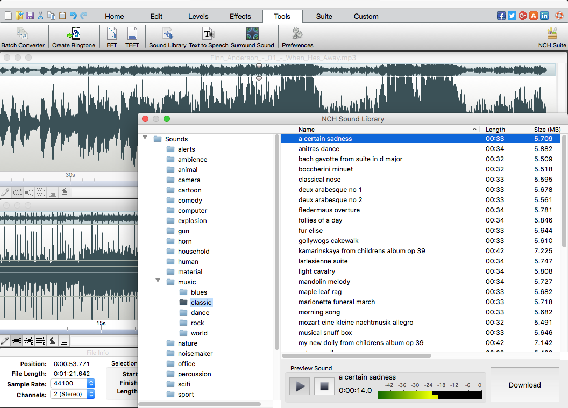Switch to the Levels tab
The width and height of the screenshot is (568, 408).
coord(198,16)
